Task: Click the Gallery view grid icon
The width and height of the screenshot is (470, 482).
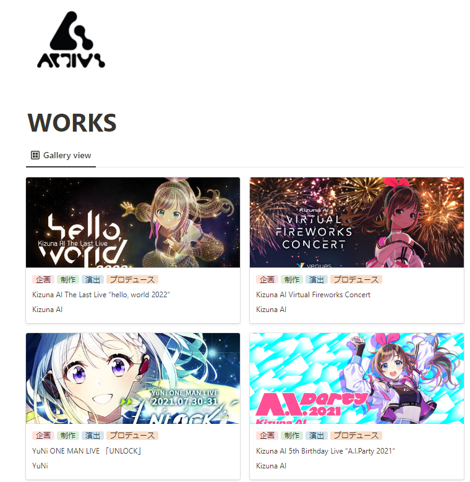Action: (x=35, y=155)
